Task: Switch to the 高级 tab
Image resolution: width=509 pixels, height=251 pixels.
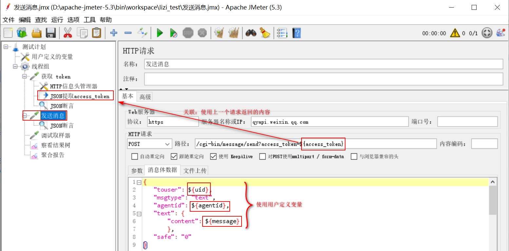Action: [x=145, y=97]
